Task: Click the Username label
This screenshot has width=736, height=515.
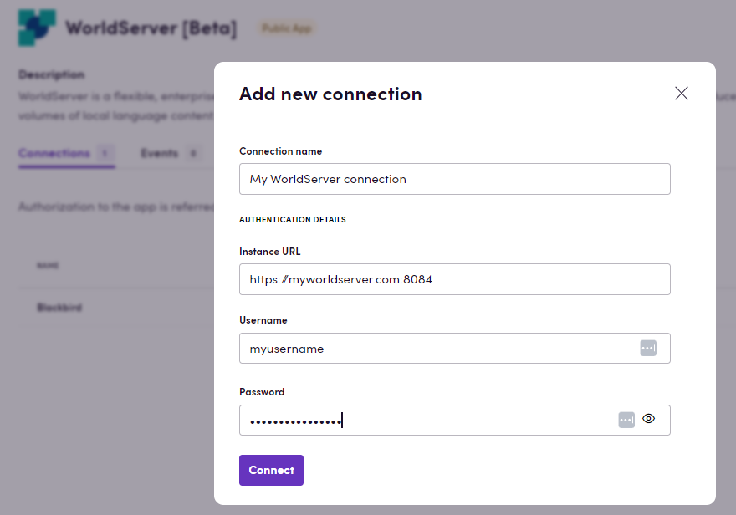Action: 263,320
